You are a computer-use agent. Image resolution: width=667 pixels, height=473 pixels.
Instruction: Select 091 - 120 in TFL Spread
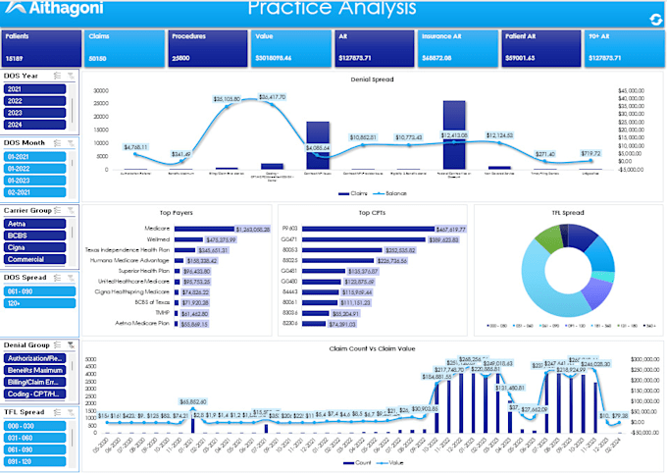click(x=35, y=461)
